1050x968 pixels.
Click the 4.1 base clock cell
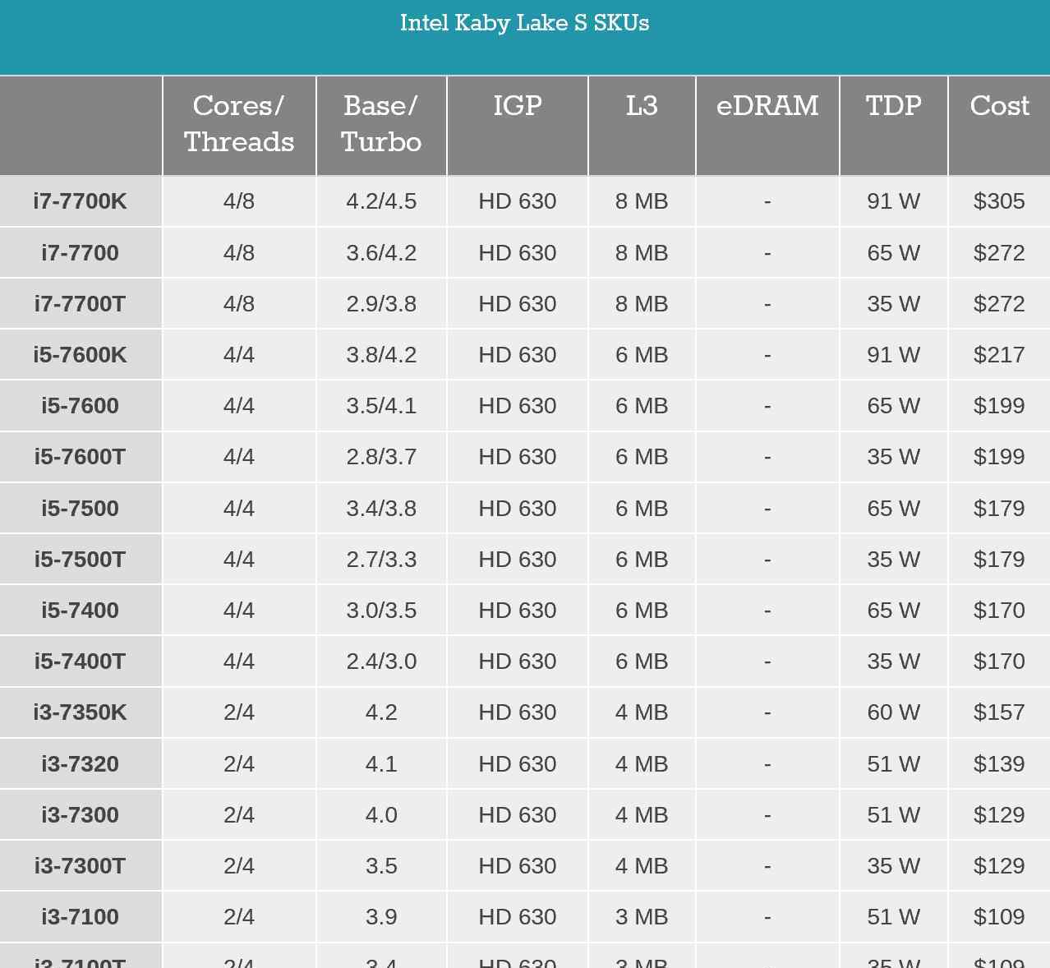point(381,764)
